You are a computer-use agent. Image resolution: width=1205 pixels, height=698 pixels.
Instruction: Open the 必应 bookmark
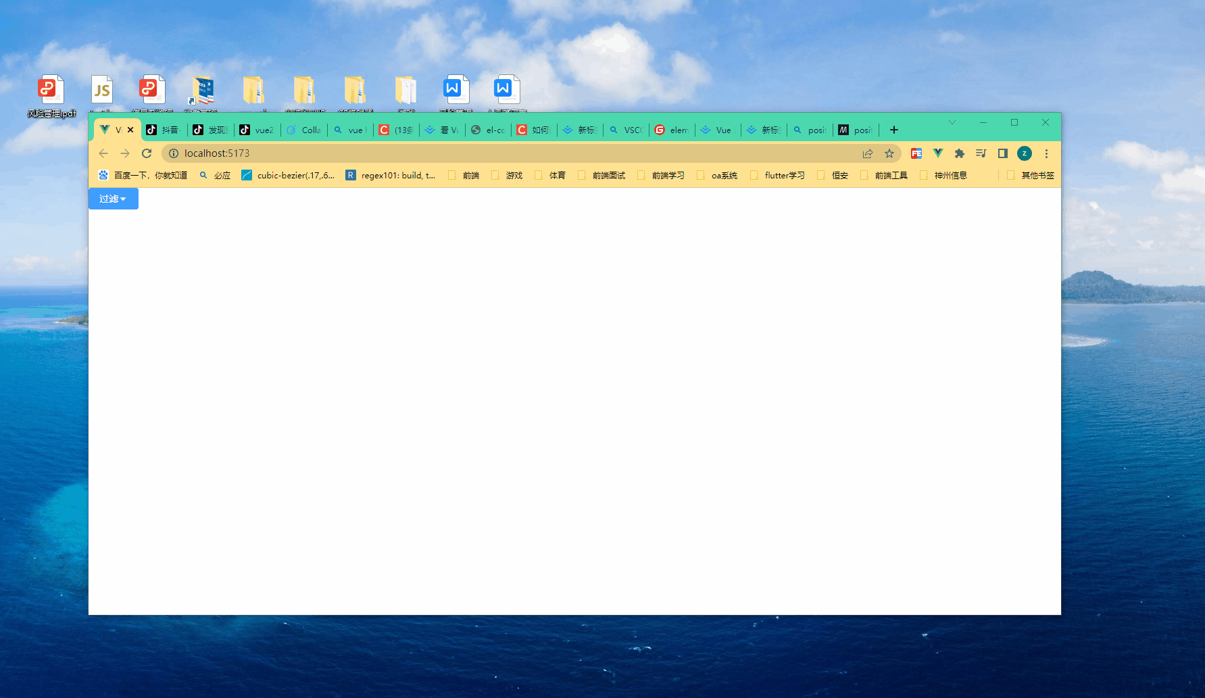tap(215, 175)
